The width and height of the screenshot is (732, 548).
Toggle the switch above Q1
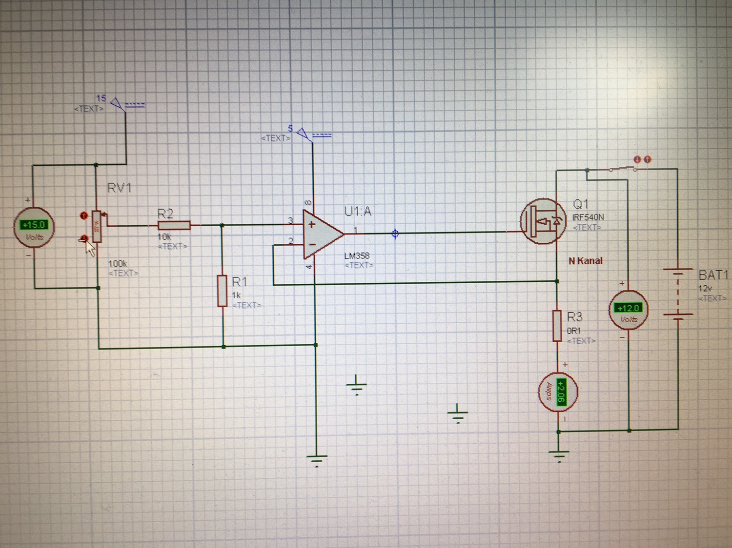click(623, 169)
